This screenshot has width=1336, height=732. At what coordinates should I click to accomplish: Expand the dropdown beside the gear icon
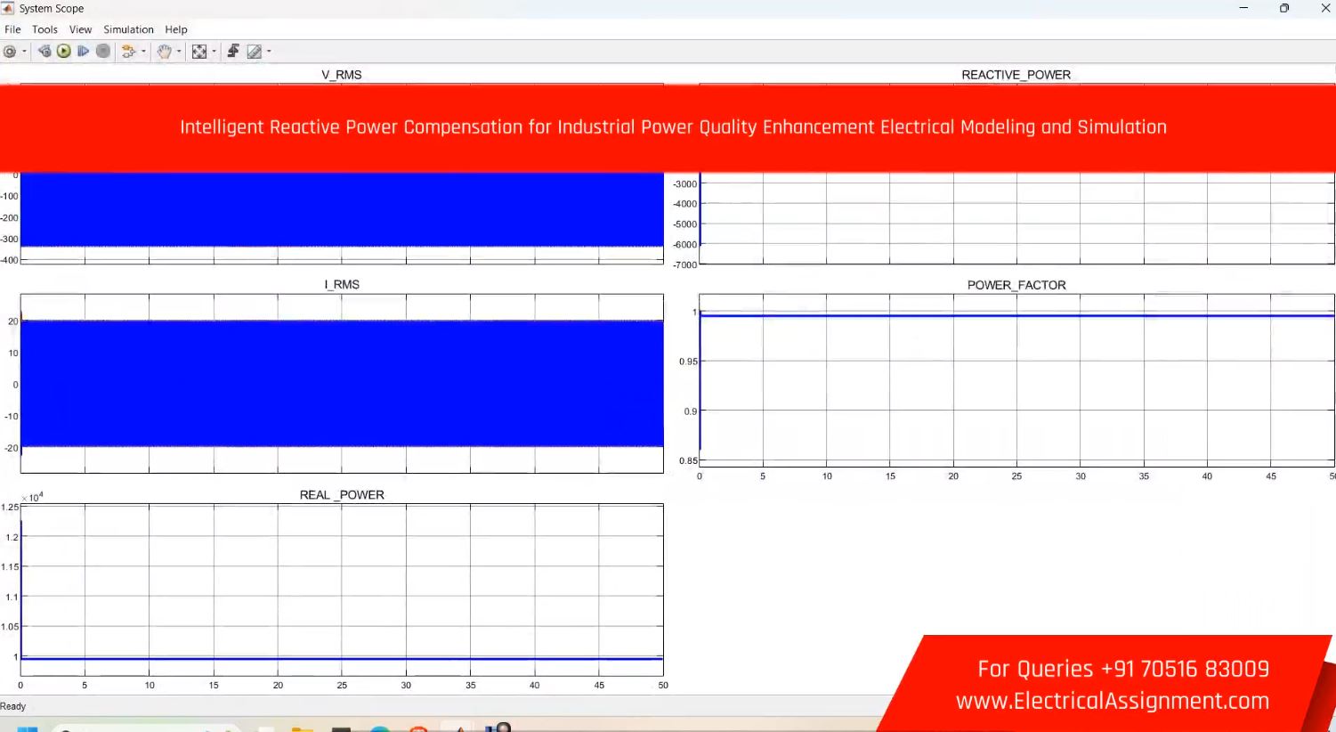coord(24,52)
